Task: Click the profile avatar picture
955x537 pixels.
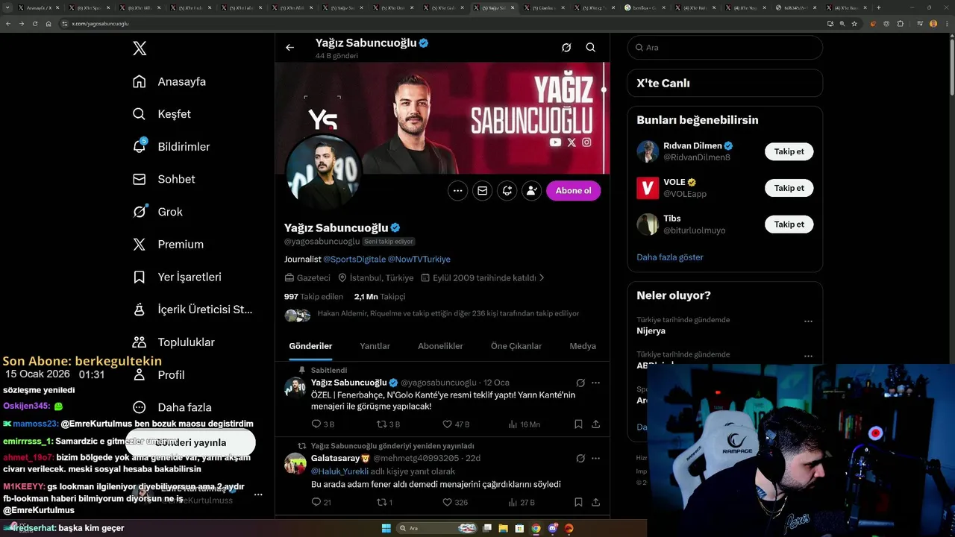Action: pyautogui.click(x=324, y=172)
